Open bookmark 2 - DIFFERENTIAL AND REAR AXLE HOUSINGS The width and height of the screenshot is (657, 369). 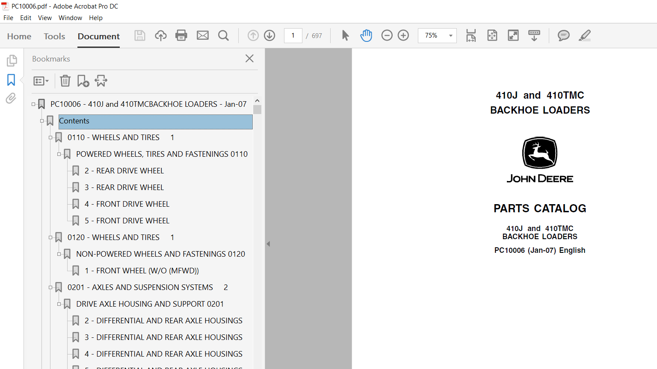163,321
